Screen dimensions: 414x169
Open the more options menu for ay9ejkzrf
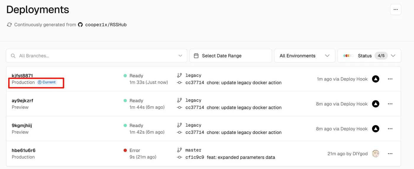click(390, 104)
